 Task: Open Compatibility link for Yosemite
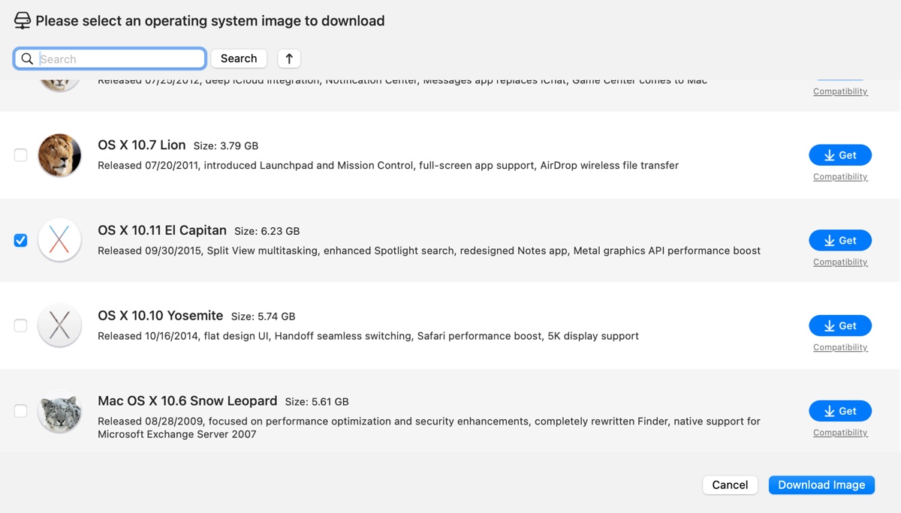(x=840, y=347)
